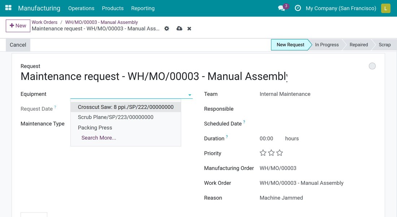Click the Duration hours field
This screenshot has height=217, width=397.
266,139
